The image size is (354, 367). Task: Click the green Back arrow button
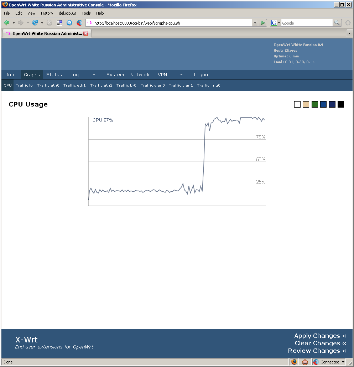pos(7,23)
